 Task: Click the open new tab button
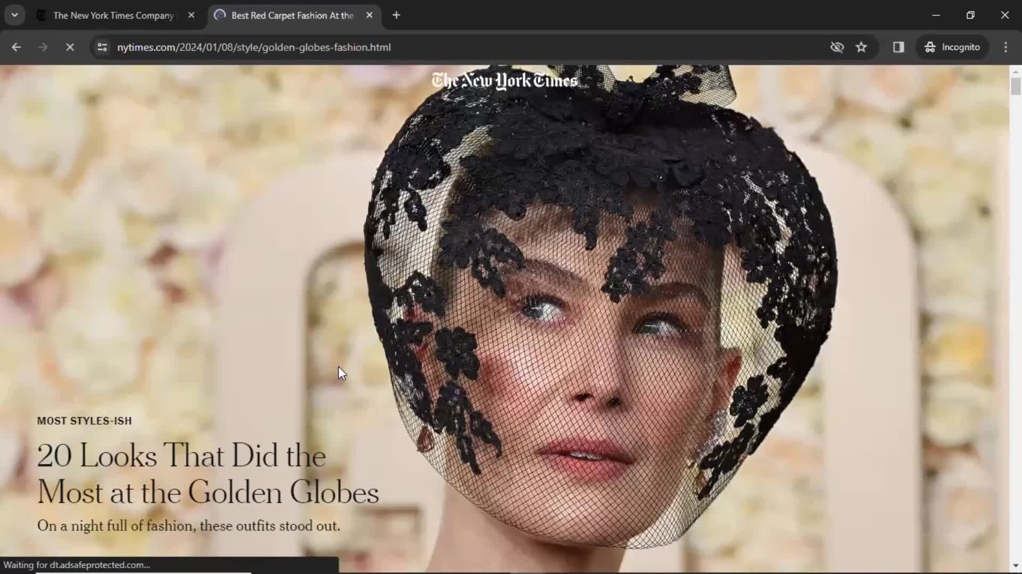click(x=396, y=15)
